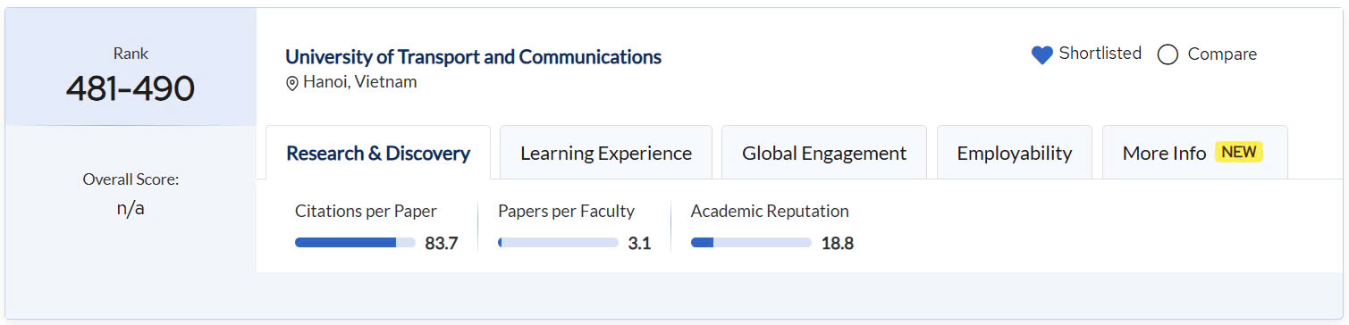1349x325 pixels.
Task: Click the Hanoi, Vietnam location text
Action: pos(360,82)
